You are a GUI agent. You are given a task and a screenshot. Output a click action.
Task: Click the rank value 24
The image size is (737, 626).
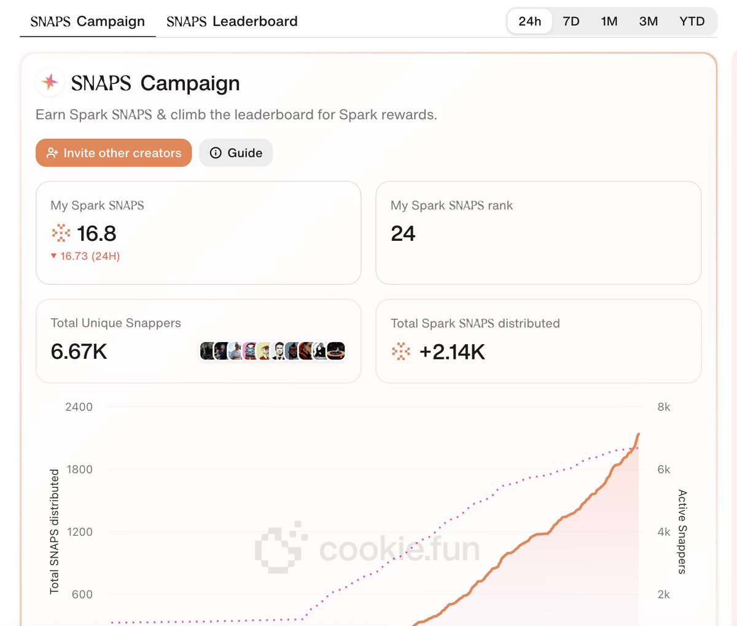point(403,233)
